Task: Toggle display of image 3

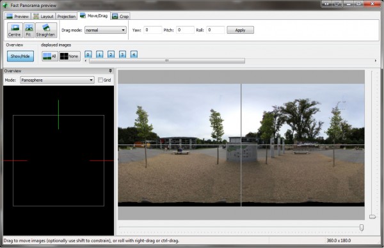Action: pos(122,54)
